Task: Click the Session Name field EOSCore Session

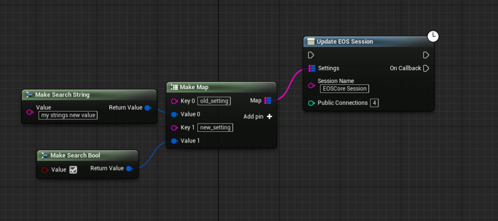Action: (344, 89)
